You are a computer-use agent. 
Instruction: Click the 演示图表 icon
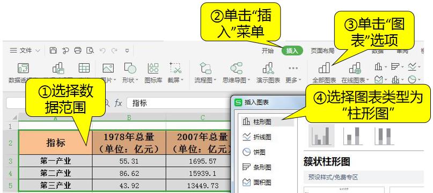point(268,68)
